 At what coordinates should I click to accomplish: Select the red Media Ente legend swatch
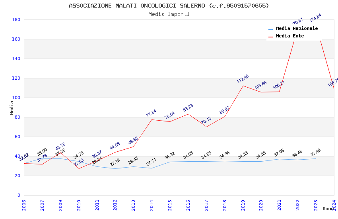click(x=270, y=37)
